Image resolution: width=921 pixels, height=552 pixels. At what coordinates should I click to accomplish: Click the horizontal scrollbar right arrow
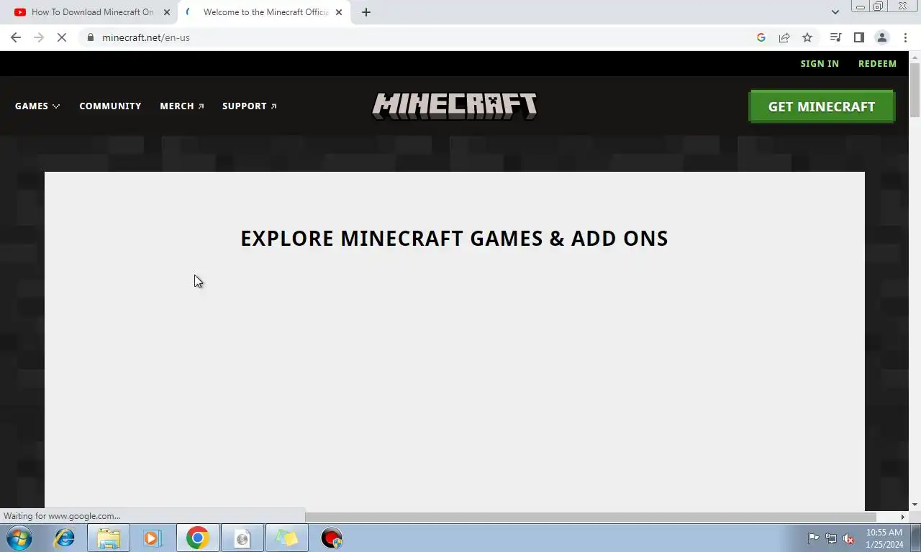click(903, 517)
